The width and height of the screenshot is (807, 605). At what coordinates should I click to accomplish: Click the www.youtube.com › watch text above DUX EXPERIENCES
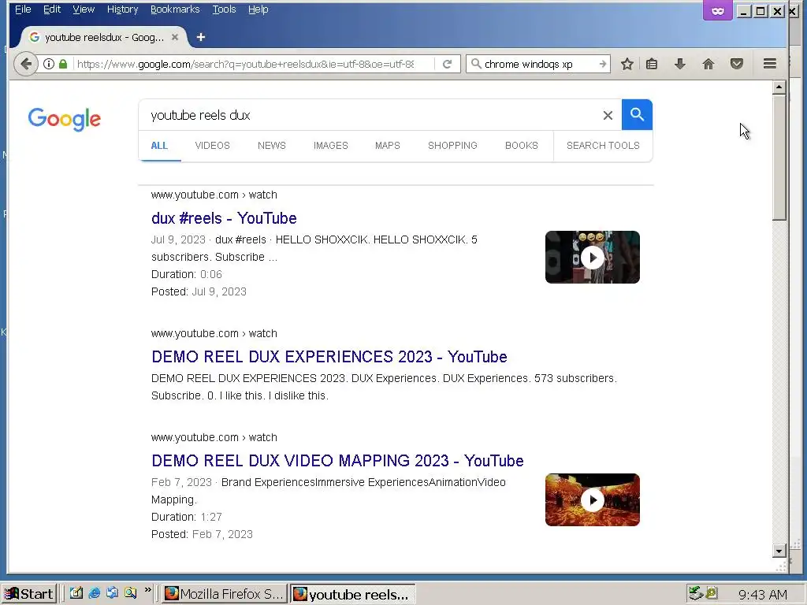[x=214, y=333]
